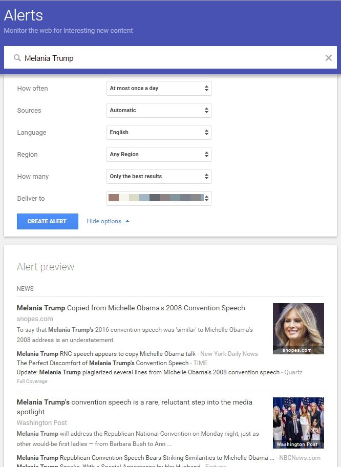Image resolution: width=341 pixels, height=467 pixels.
Task: Open the Washington Post thumbnail image
Action: (x=298, y=422)
